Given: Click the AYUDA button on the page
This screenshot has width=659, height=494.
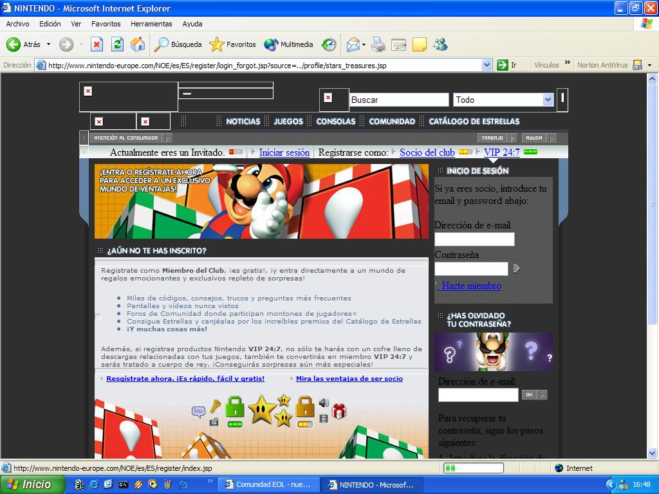Looking at the screenshot, I should tap(538, 138).
